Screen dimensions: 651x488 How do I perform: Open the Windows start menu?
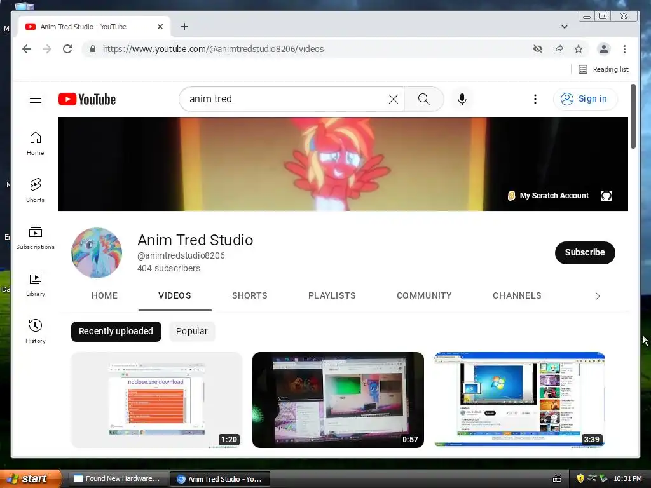click(31, 478)
